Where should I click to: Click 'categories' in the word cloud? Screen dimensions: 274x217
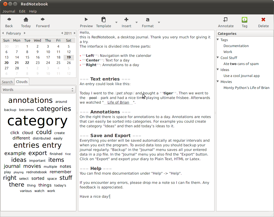pos(54,109)
